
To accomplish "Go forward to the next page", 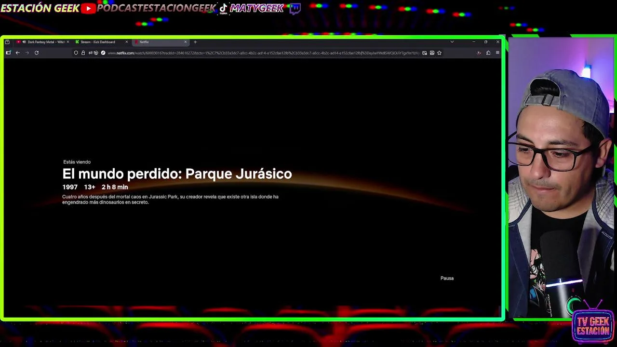I will tap(27, 53).
